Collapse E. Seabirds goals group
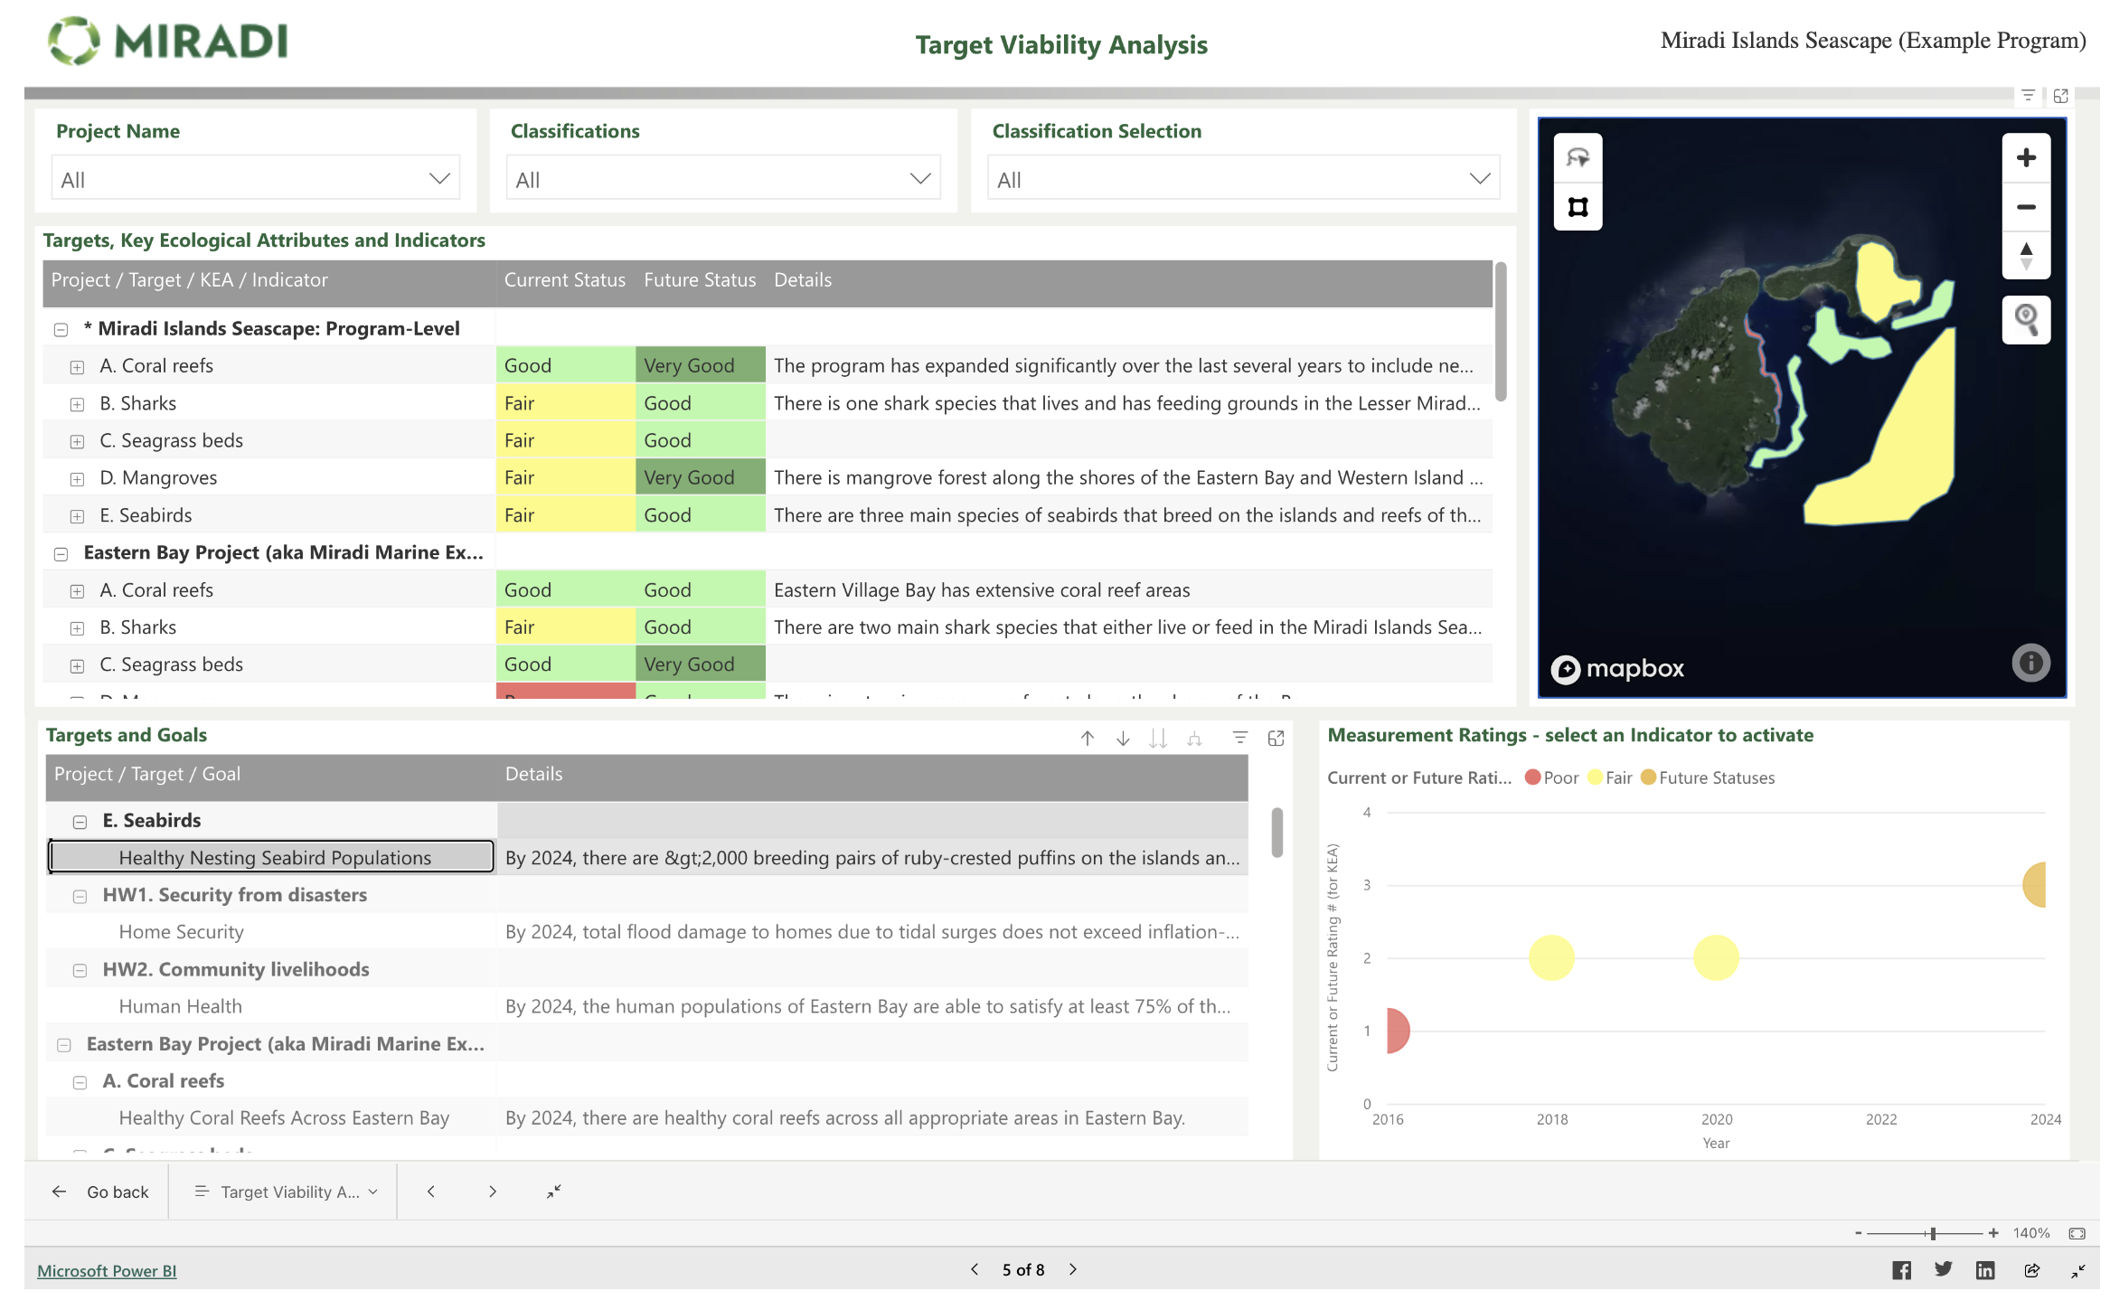 tap(80, 822)
